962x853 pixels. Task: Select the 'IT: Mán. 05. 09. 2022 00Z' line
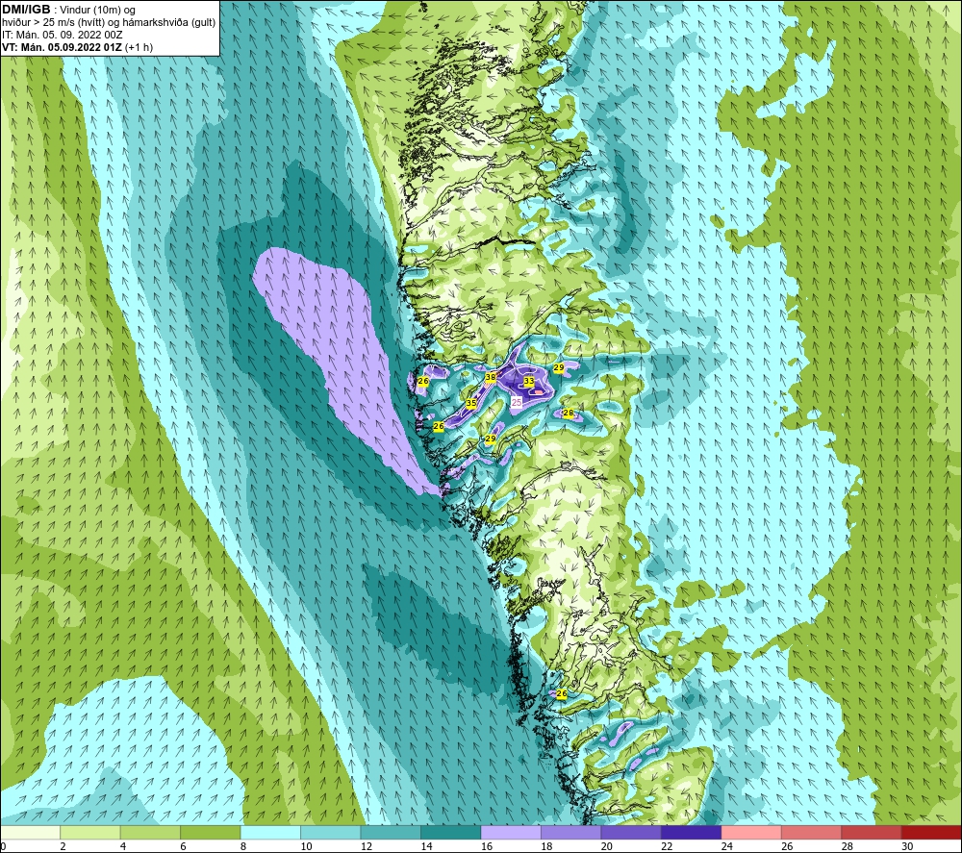[x=63, y=35]
